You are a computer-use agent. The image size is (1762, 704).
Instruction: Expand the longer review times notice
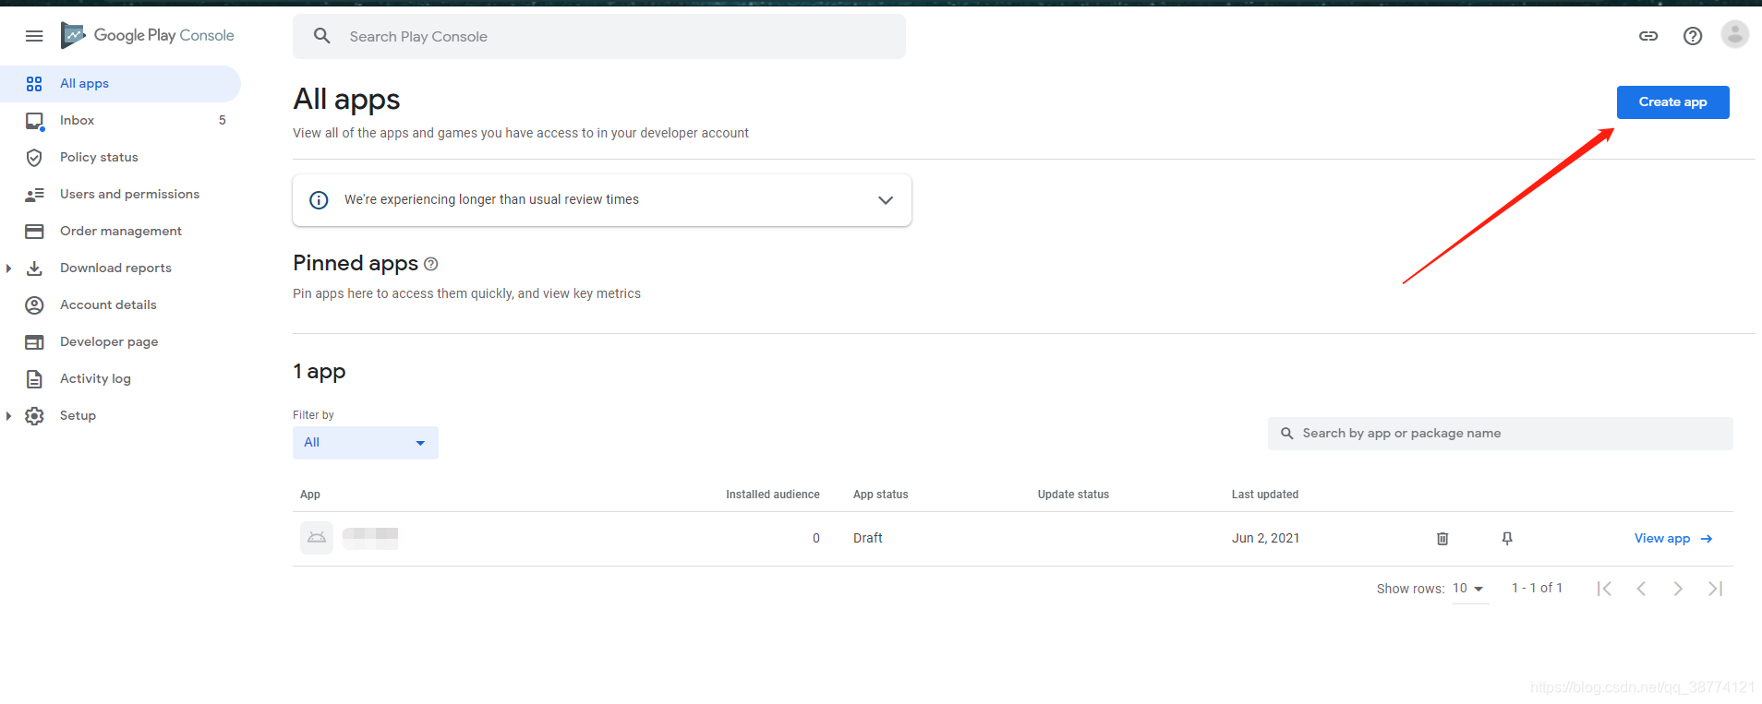point(886,200)
